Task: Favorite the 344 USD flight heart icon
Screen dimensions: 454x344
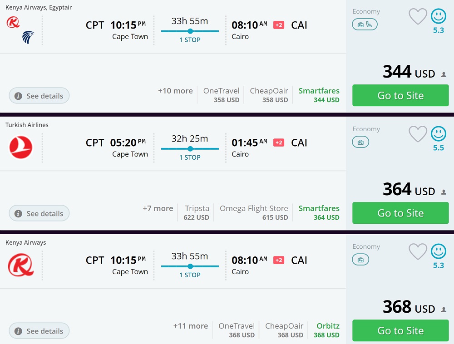Action: (418, 17)
